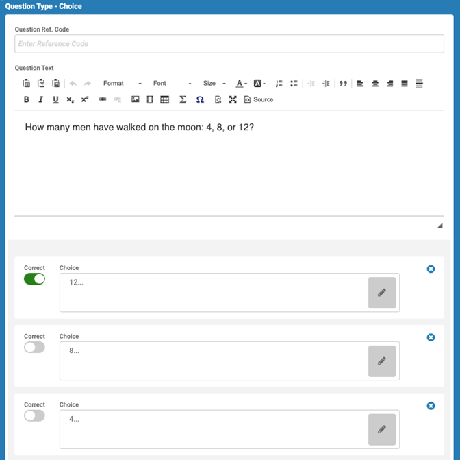460x460 pixels.
Task: Insert a numbered list
Action: pyautogui.click(x=279, y=84)
